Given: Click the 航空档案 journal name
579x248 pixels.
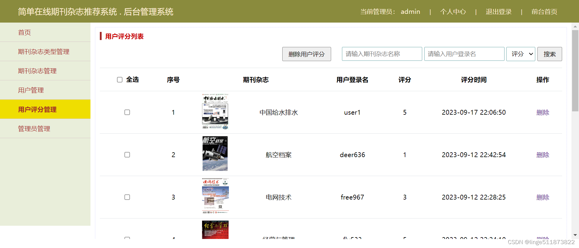Looking at the screenshot, I should 279,155.
